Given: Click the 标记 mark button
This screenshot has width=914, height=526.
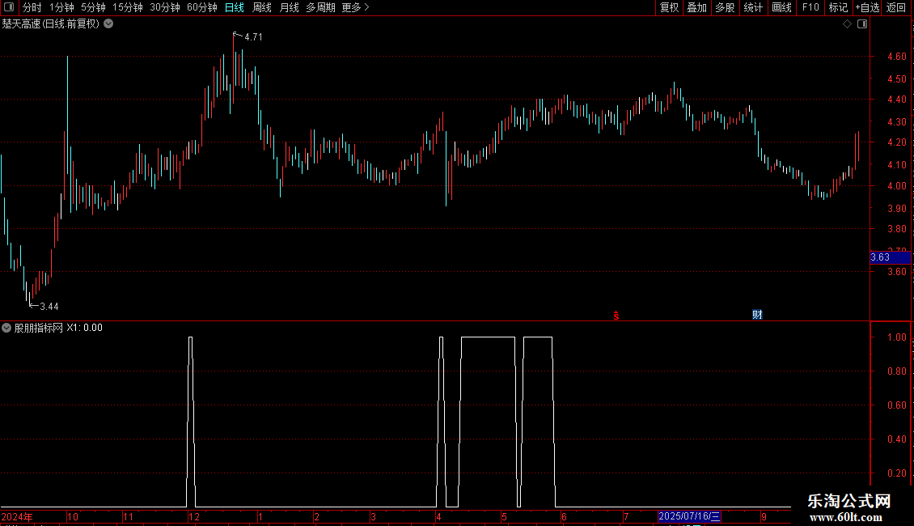Looking at the screenshot, I should [838, 7].
